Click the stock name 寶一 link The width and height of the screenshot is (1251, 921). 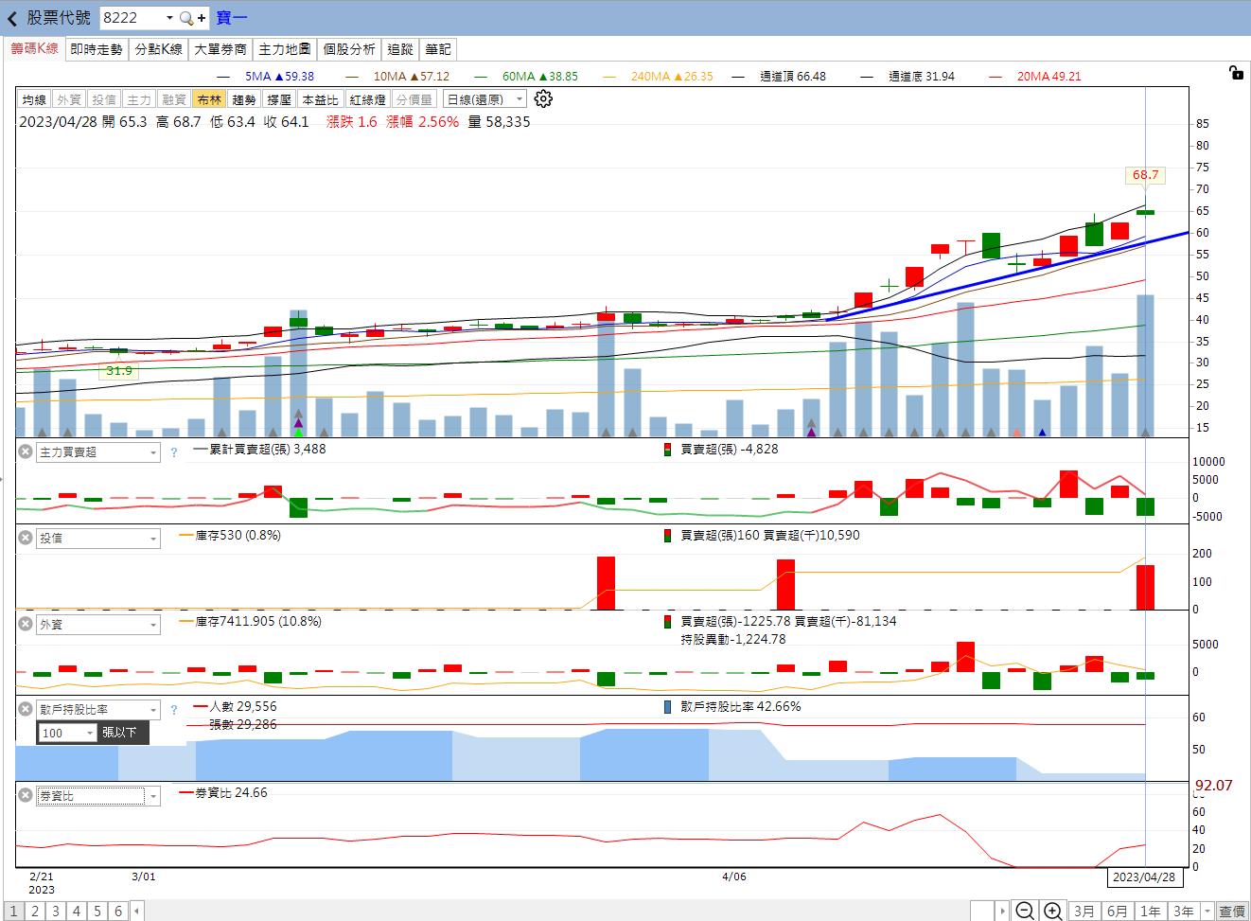[232, 18]
